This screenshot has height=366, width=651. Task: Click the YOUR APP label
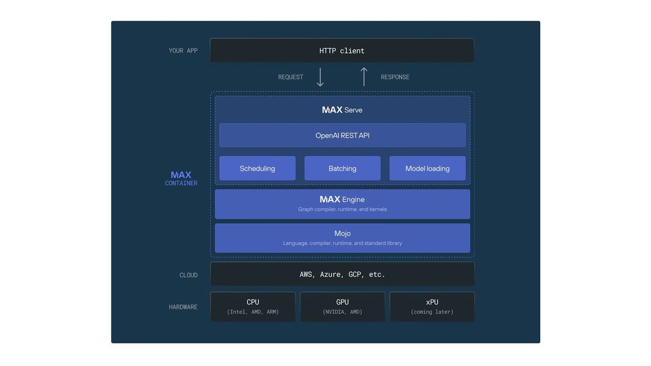pyautogui.click(x=183, y=50)
